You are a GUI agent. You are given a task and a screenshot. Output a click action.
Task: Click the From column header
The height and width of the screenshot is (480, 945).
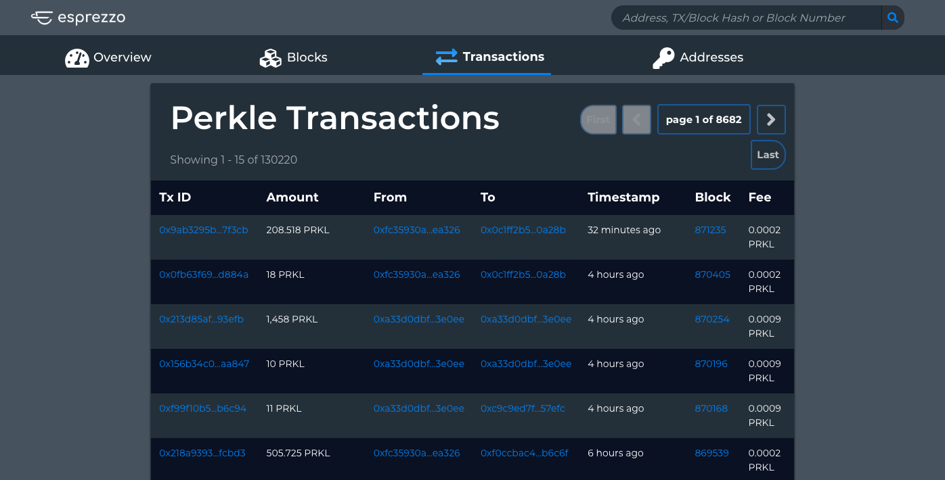(390, 197)
